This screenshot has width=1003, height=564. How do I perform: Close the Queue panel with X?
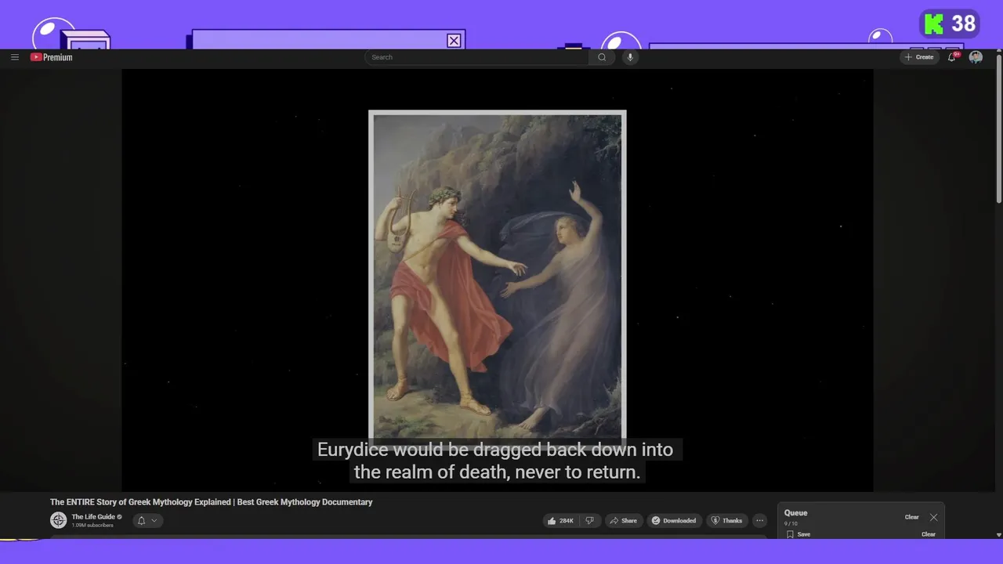(933, 517)
